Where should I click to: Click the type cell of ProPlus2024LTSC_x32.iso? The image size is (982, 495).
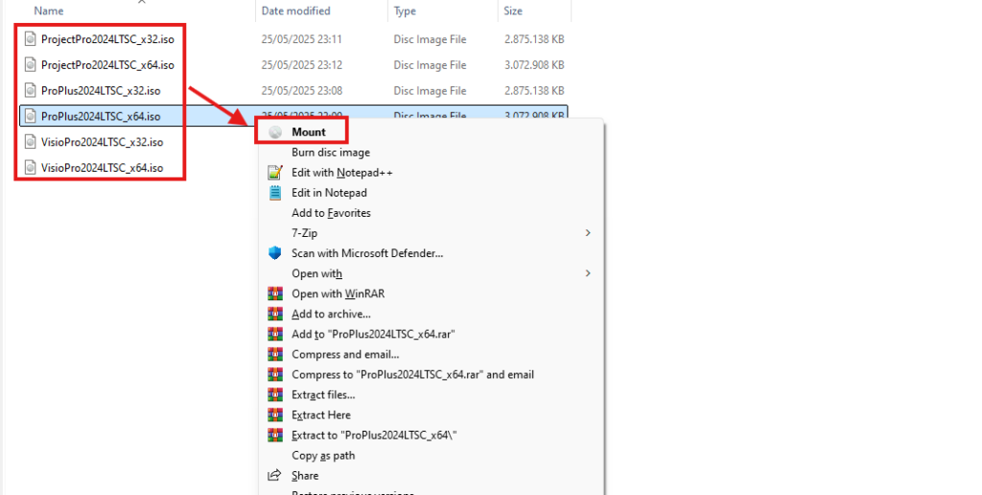point(430,90)
